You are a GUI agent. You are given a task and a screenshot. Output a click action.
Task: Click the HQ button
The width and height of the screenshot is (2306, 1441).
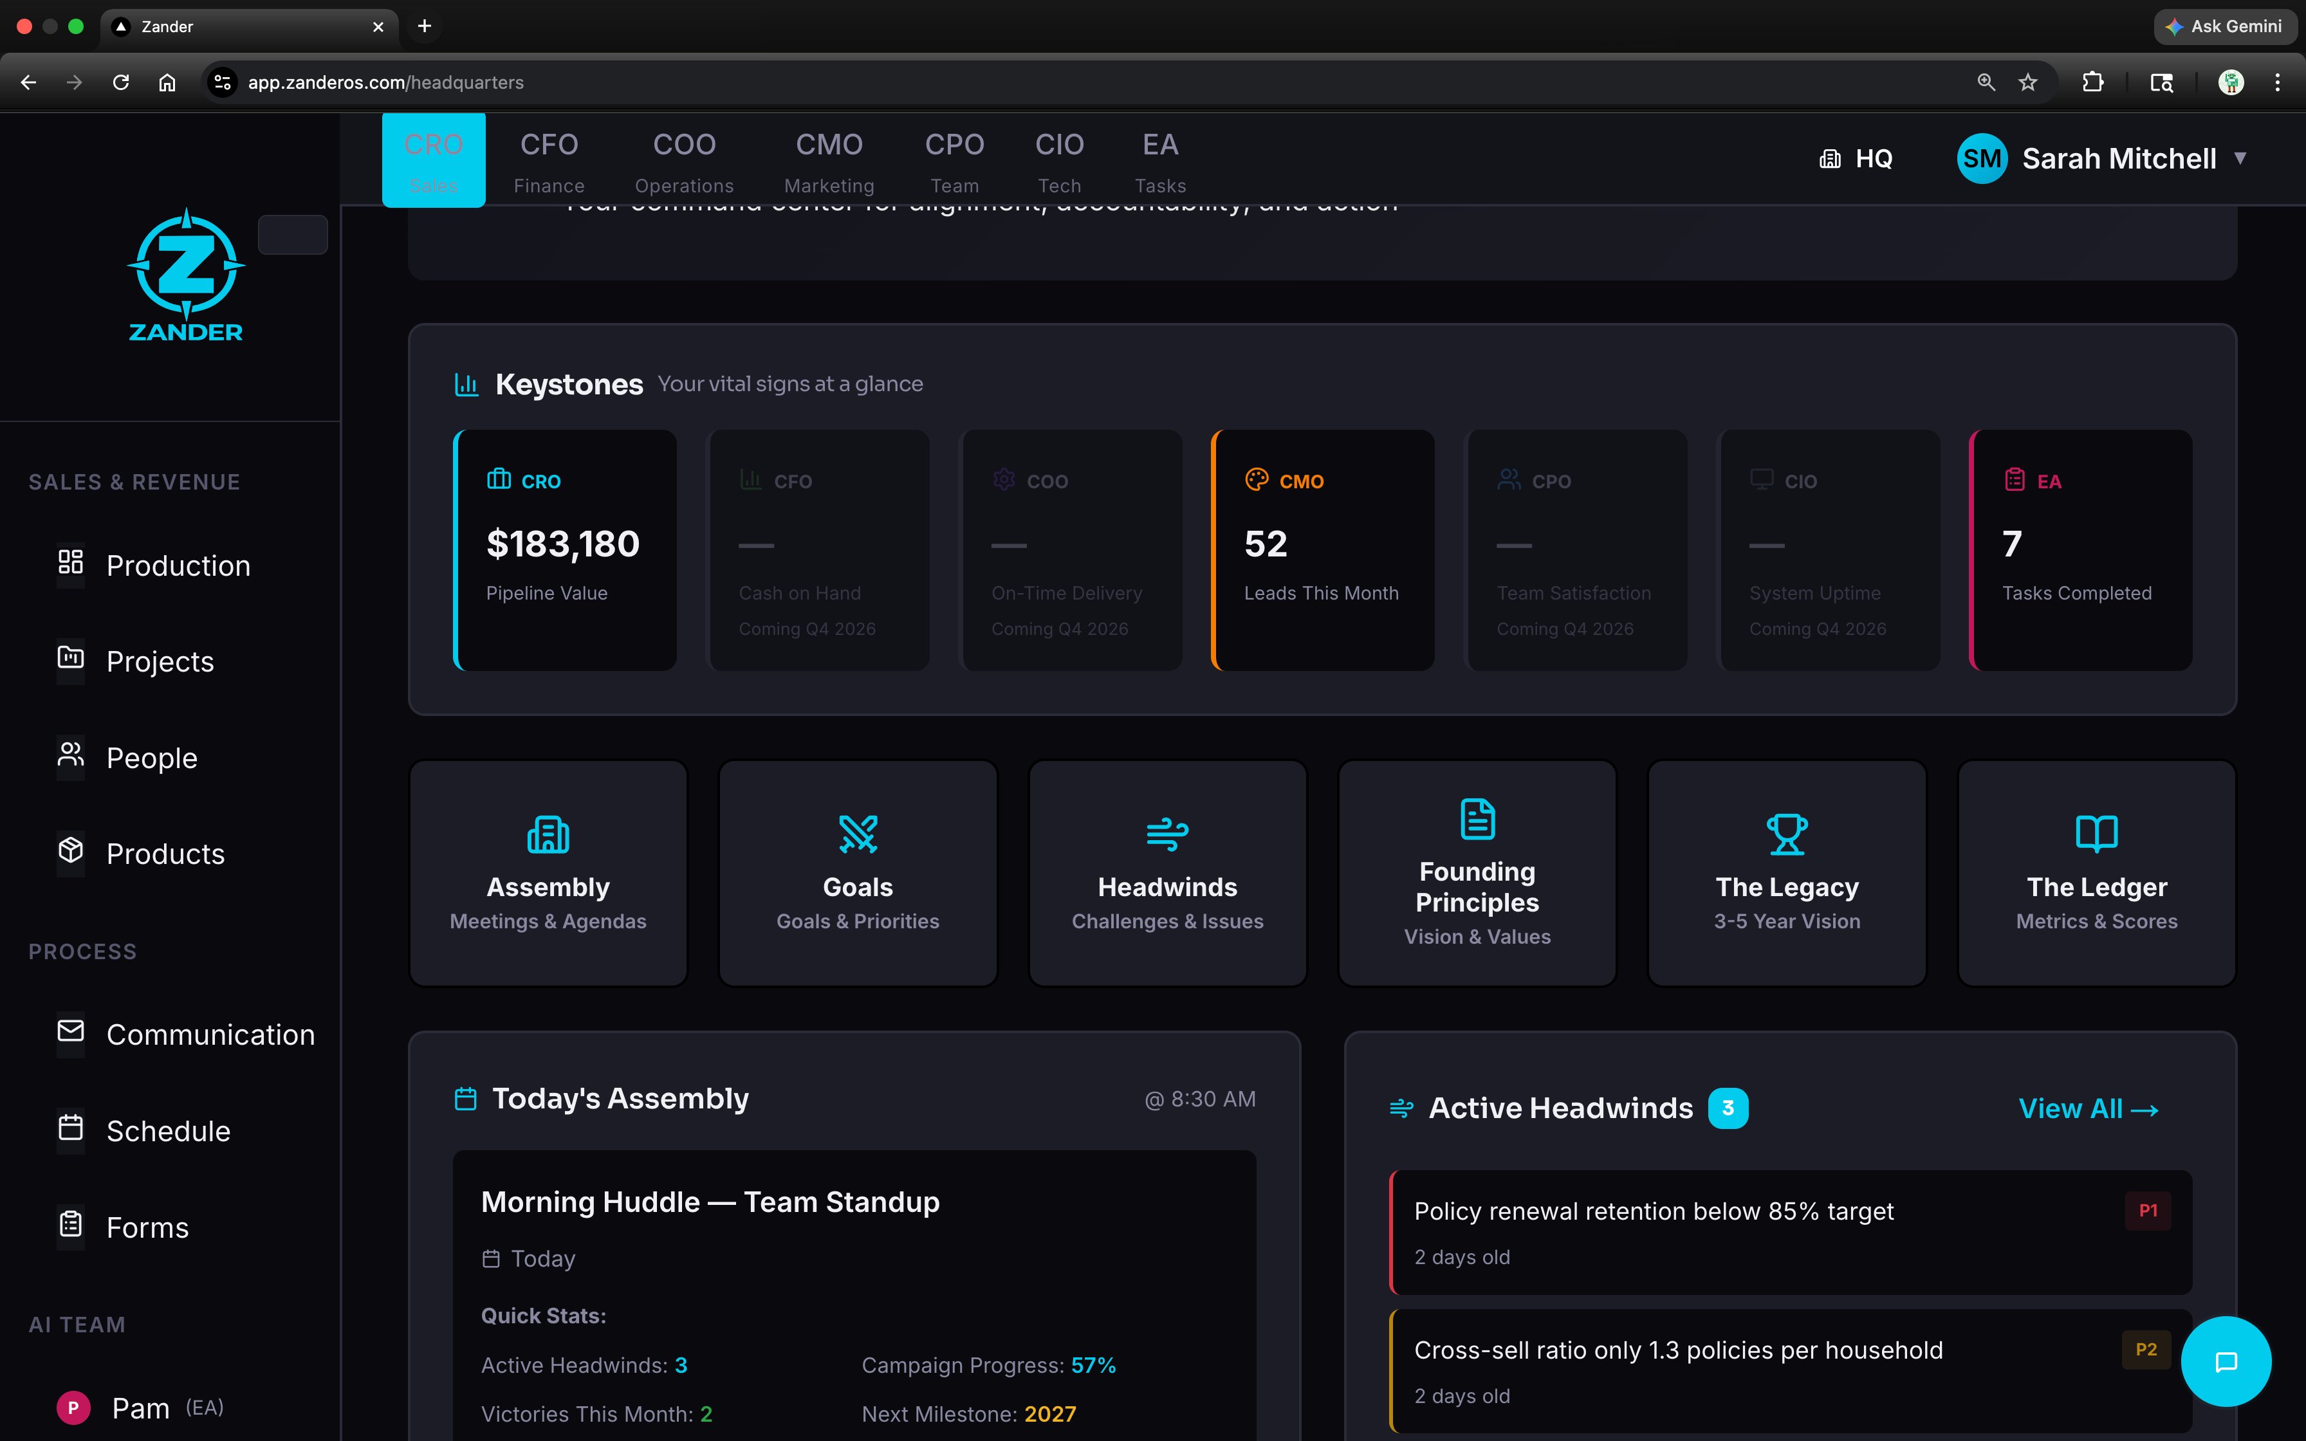(x=1855, y=159)
